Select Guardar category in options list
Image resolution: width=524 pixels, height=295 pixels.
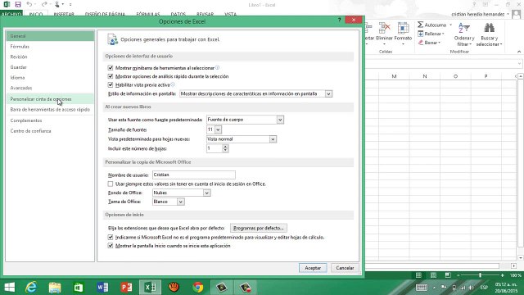[x=50, y=67]
